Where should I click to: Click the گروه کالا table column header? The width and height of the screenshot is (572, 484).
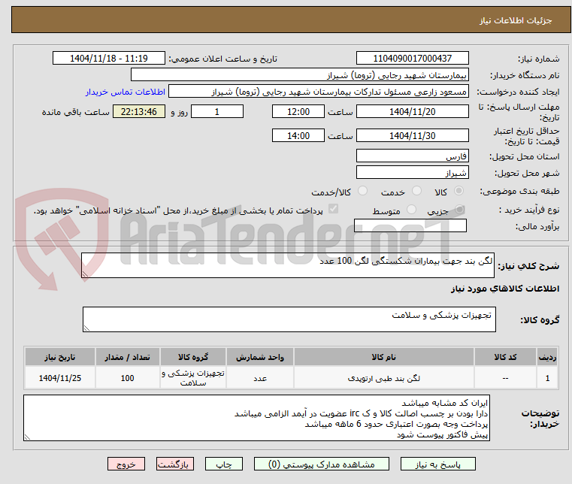(193, 357)
